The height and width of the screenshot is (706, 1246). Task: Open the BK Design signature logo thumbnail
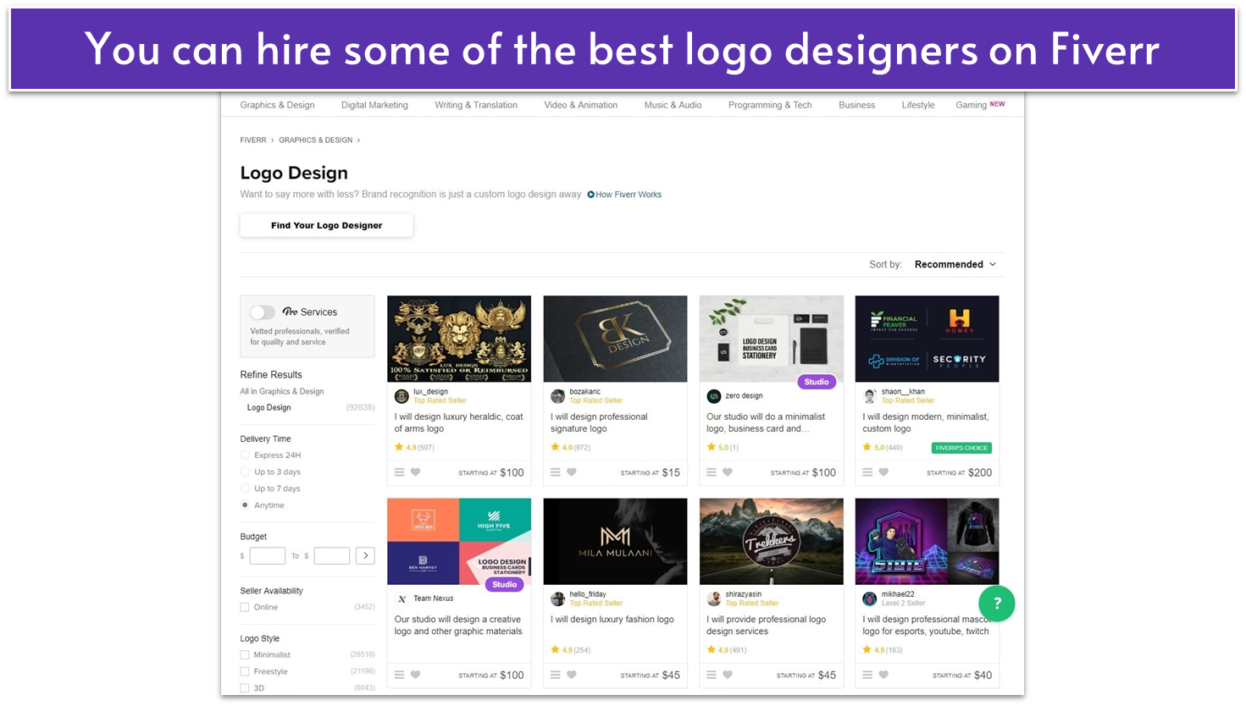click(x=615, y=339)
